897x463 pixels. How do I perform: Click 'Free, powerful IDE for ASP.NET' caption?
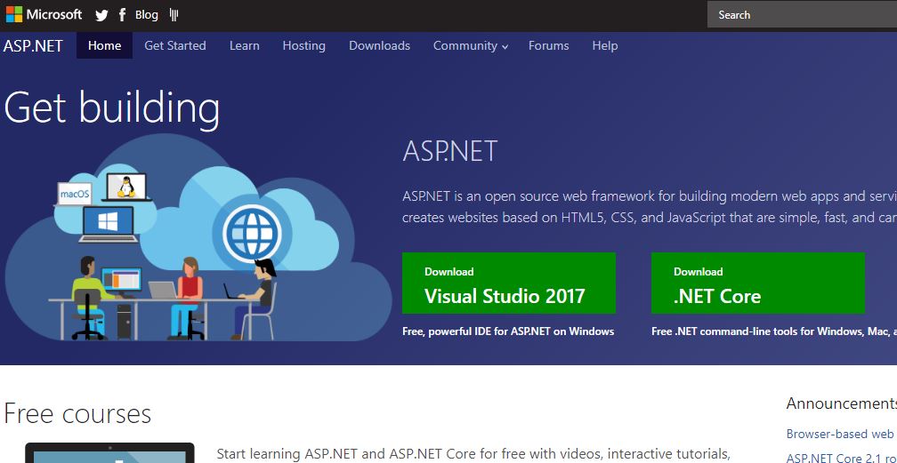click(508, 331)
